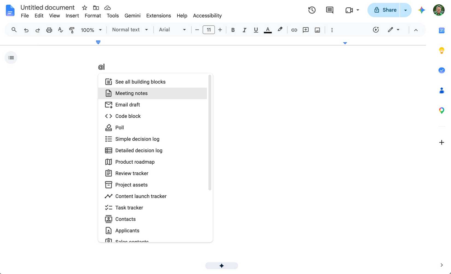Get add-ons plus icon
The height and width of the screenshot is (274, 451).
441,142
